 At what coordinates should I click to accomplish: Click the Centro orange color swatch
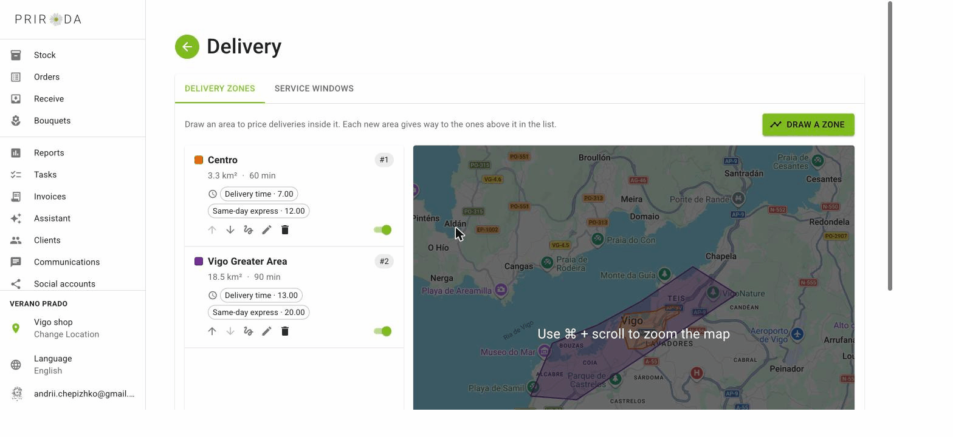[199, 160]
